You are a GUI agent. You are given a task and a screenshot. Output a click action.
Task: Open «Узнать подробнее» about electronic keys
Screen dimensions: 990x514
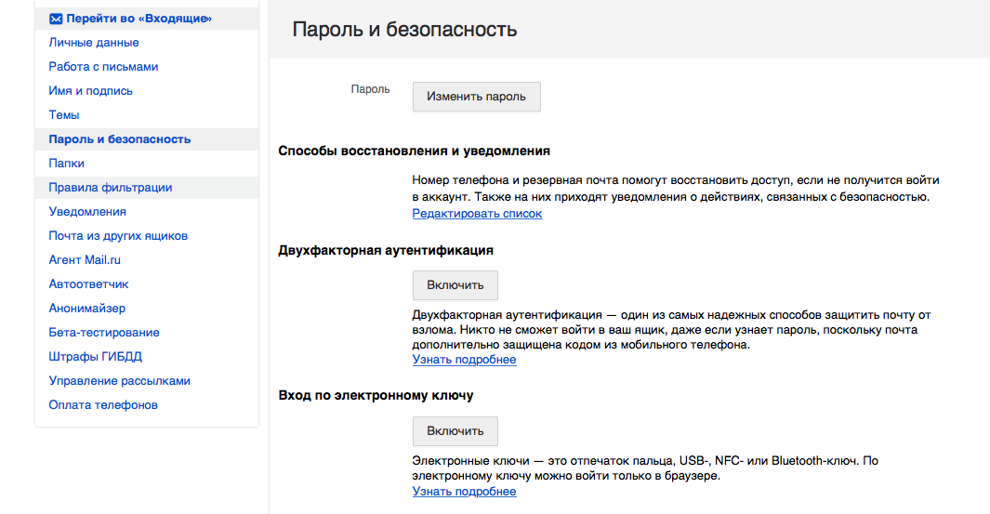tap(464, 492)
